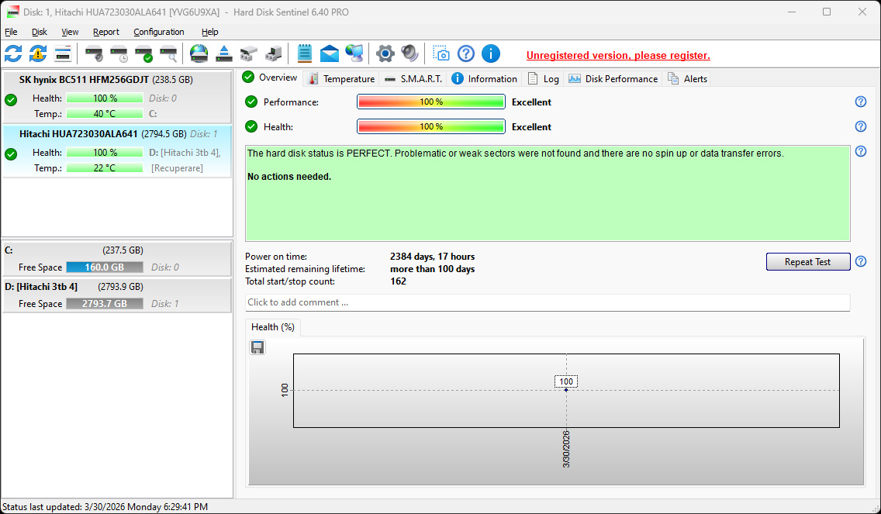Open configuration via the gear icon
Screen dimensions: 881x514
[x=385, y=54]
